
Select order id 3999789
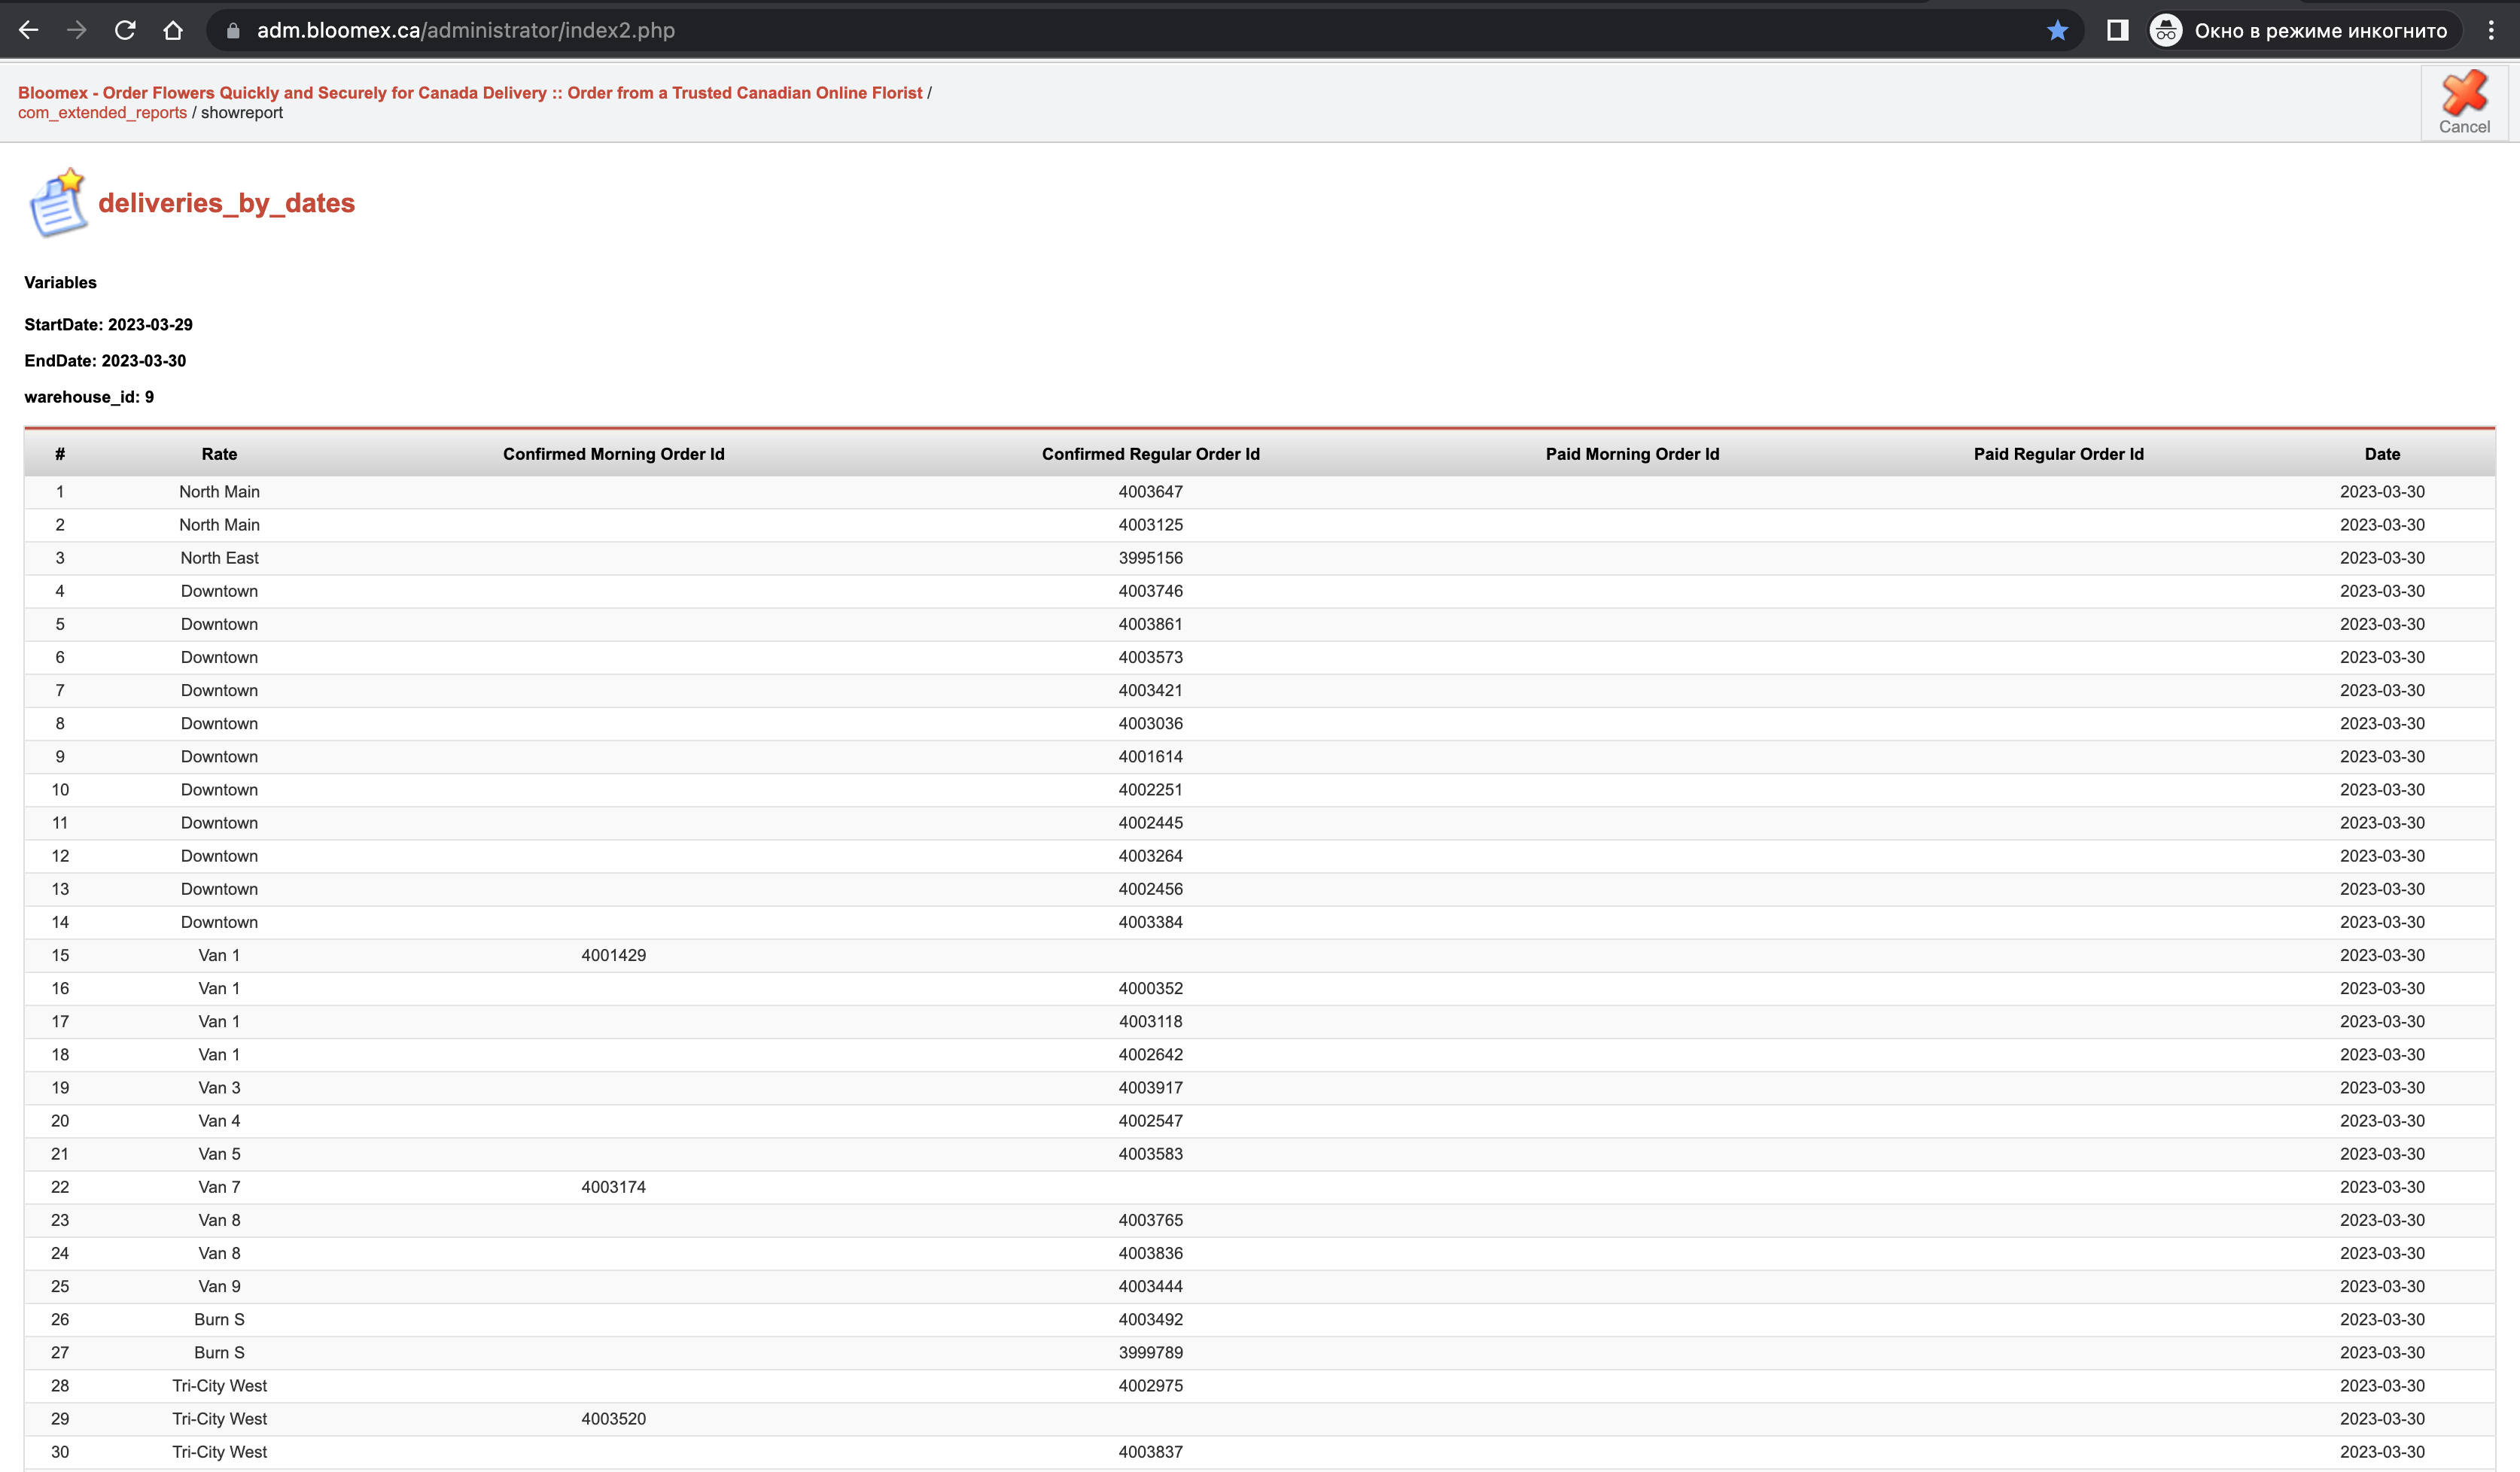1151,1352
